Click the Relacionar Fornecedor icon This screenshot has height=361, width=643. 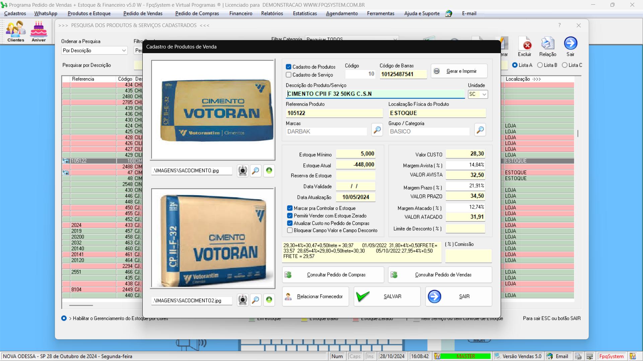pyautogui.click(x=288, y=296)
